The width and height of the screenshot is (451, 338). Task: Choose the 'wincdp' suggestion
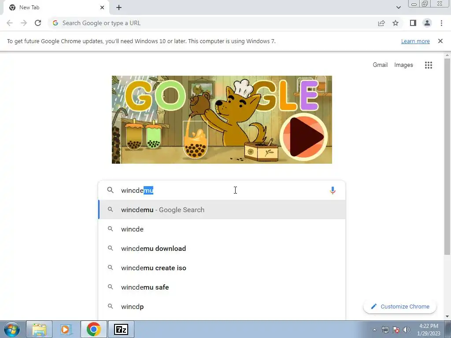pos(222,306)
